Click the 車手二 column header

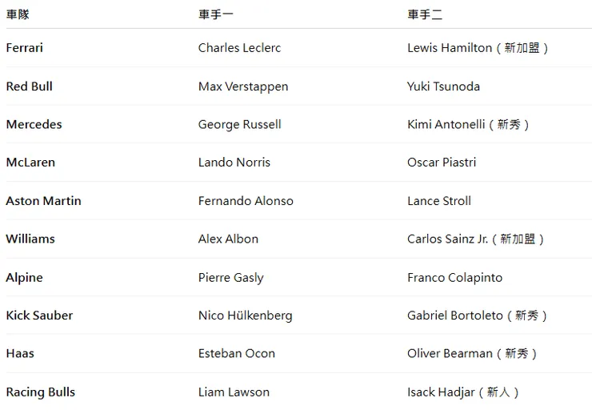[x=424, y=14]
